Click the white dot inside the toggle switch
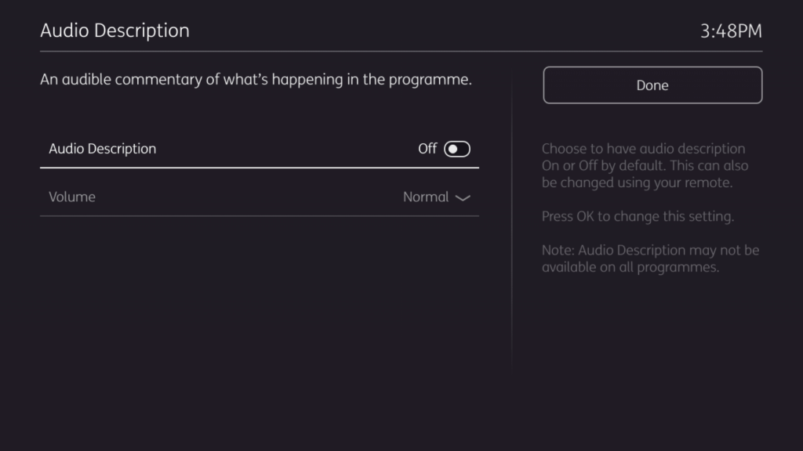Image resolution: width=803 pixels, height=451 pixels. (x=452, y=149)
